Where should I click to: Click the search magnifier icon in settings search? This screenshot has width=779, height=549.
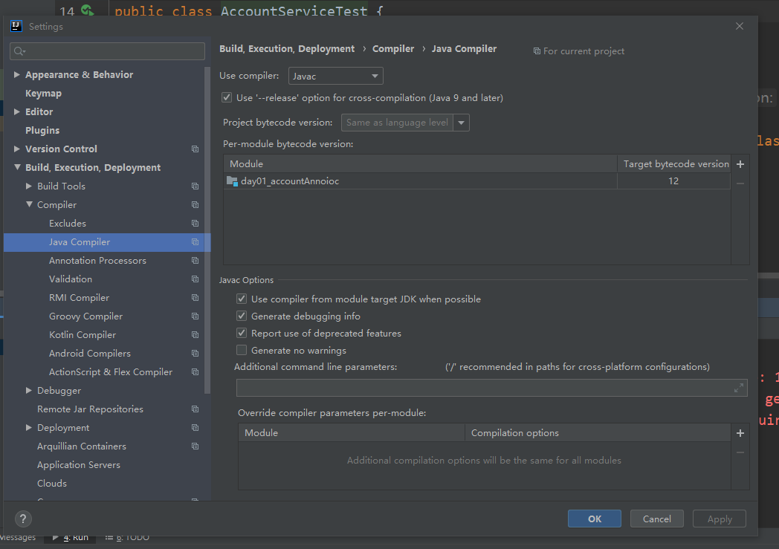tap(19, 51)
